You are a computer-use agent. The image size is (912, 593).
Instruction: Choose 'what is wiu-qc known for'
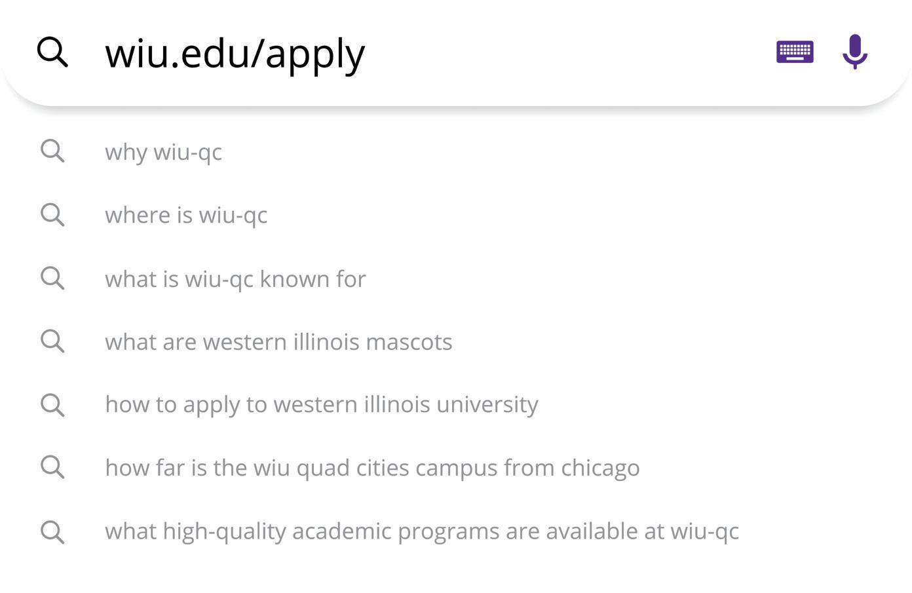(x=235, y=279)
